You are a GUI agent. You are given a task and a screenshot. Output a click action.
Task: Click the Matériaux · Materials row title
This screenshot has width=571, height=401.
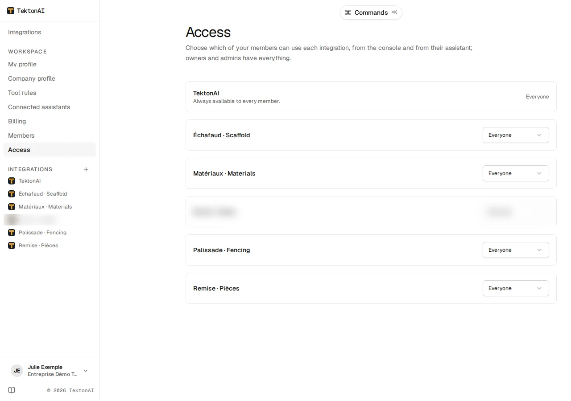[224, 173]
